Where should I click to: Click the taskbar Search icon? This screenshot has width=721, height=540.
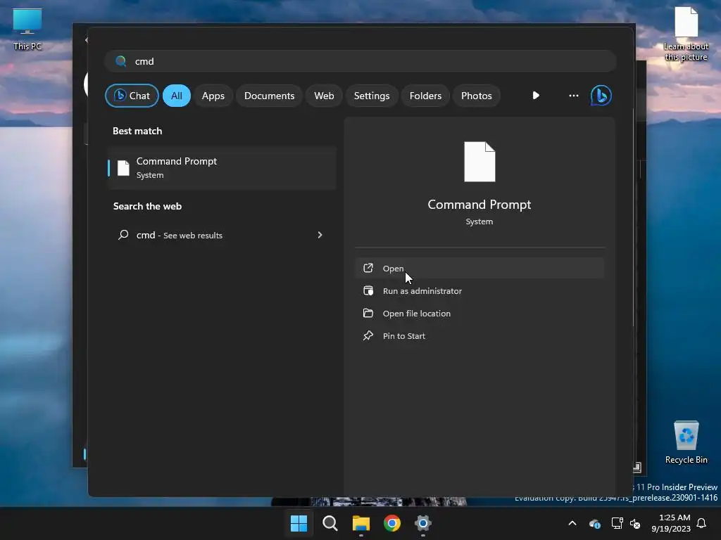[330, 523]
